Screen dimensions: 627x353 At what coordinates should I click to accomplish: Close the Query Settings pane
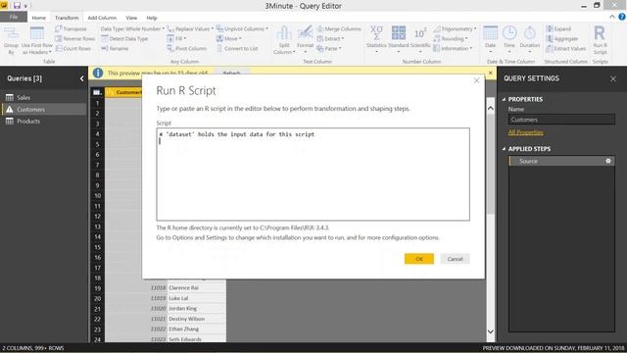613,78
